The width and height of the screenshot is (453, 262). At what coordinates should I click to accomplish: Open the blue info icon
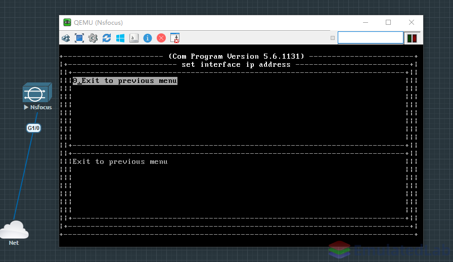[x=148, y=38]
